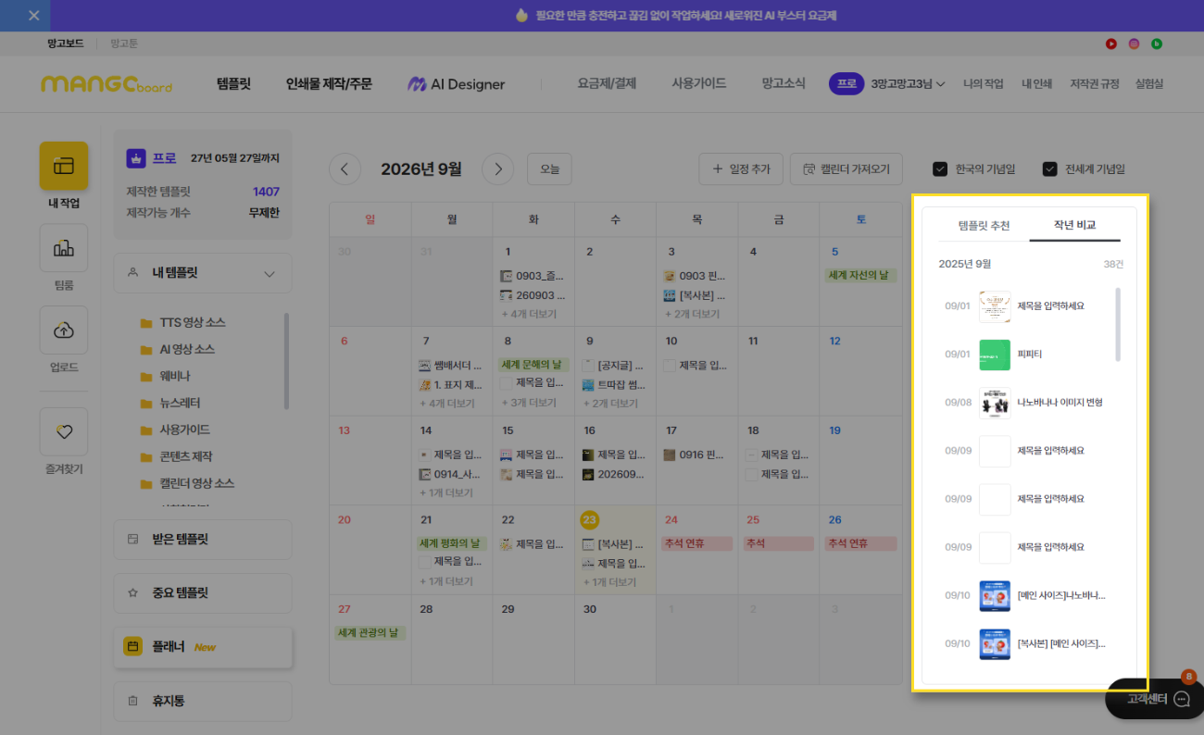Open the 3망고망고3님 account dropdown
Screen dimensions: 1204x735
tap(908, 83)
